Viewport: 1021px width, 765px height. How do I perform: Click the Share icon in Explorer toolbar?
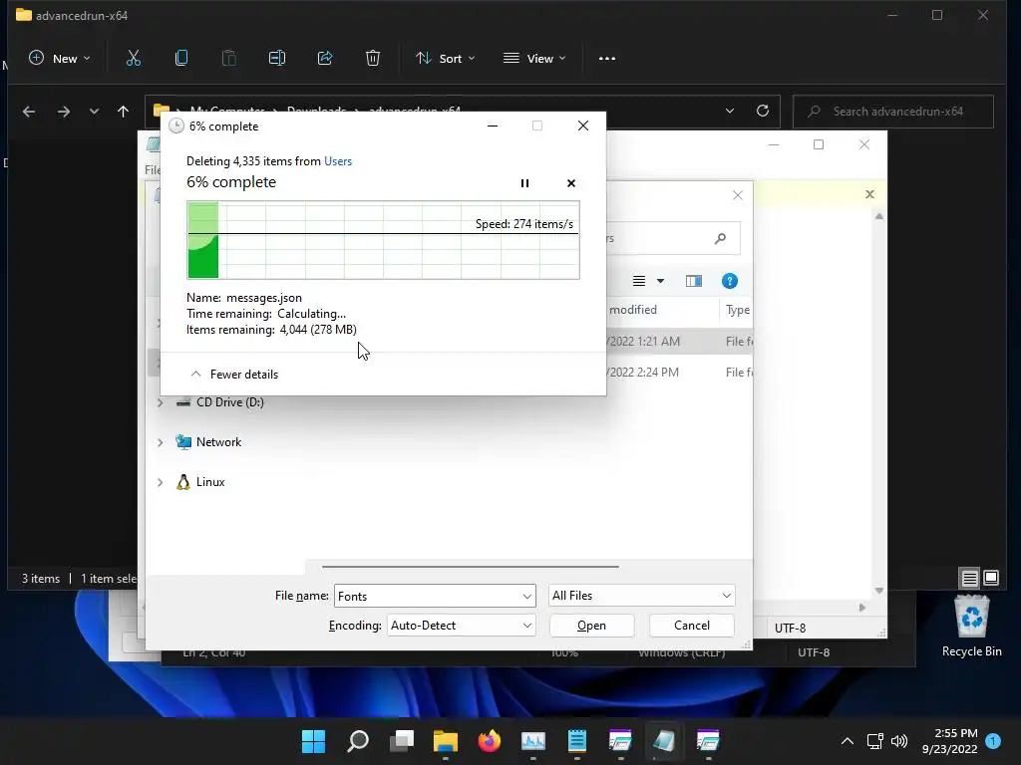coord(325,58)
